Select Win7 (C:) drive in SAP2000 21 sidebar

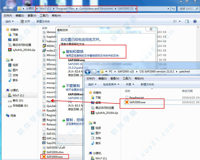[x=16, y=95]
